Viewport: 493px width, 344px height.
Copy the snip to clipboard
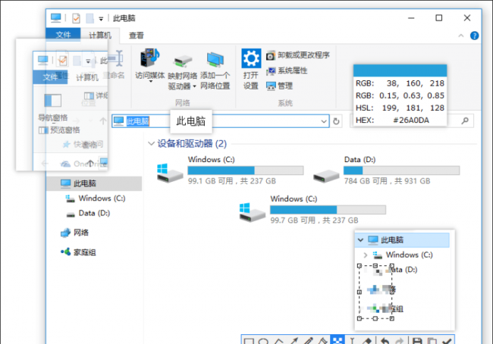pos(432,341)
